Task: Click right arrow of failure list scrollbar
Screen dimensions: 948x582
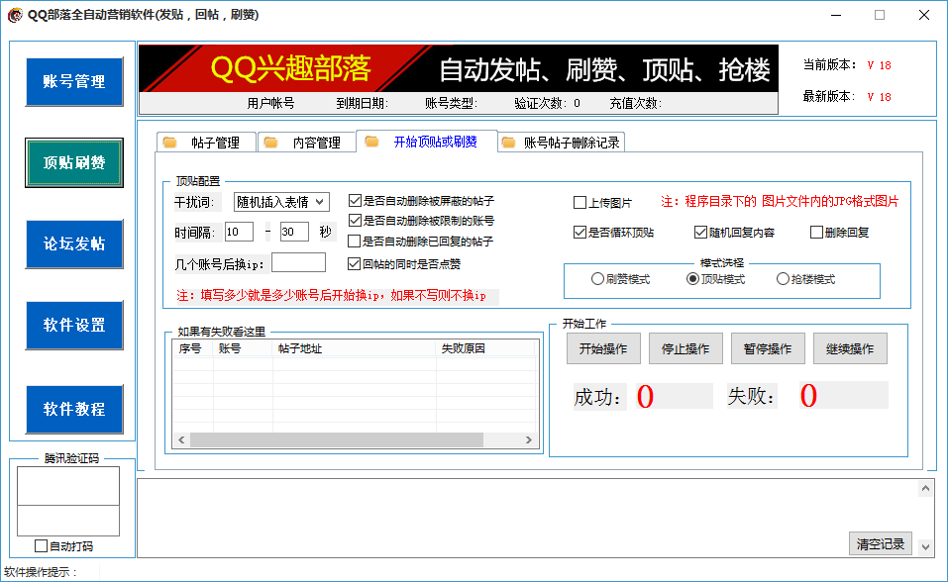Action: coord(528,440)
